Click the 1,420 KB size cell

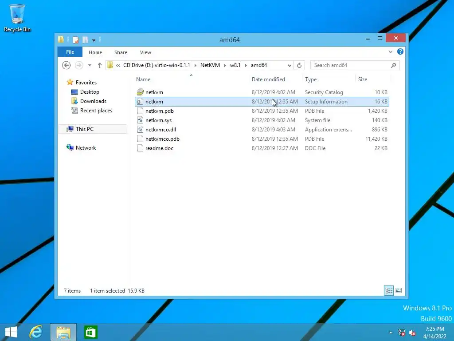coord(378,111)
